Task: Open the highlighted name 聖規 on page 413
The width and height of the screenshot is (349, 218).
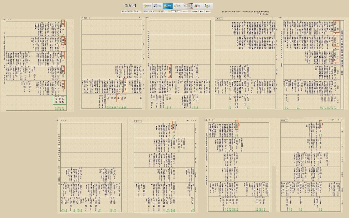Action: [237, 125]
